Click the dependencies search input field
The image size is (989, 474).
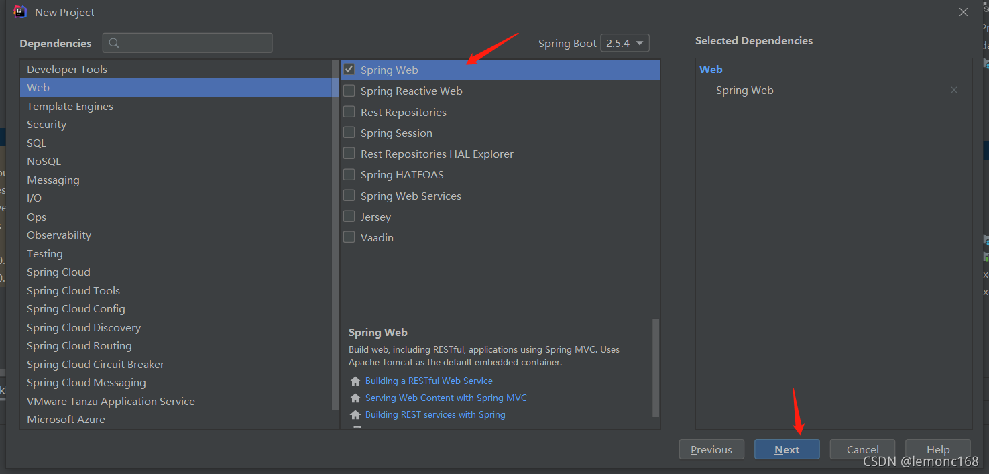point(188,43)
